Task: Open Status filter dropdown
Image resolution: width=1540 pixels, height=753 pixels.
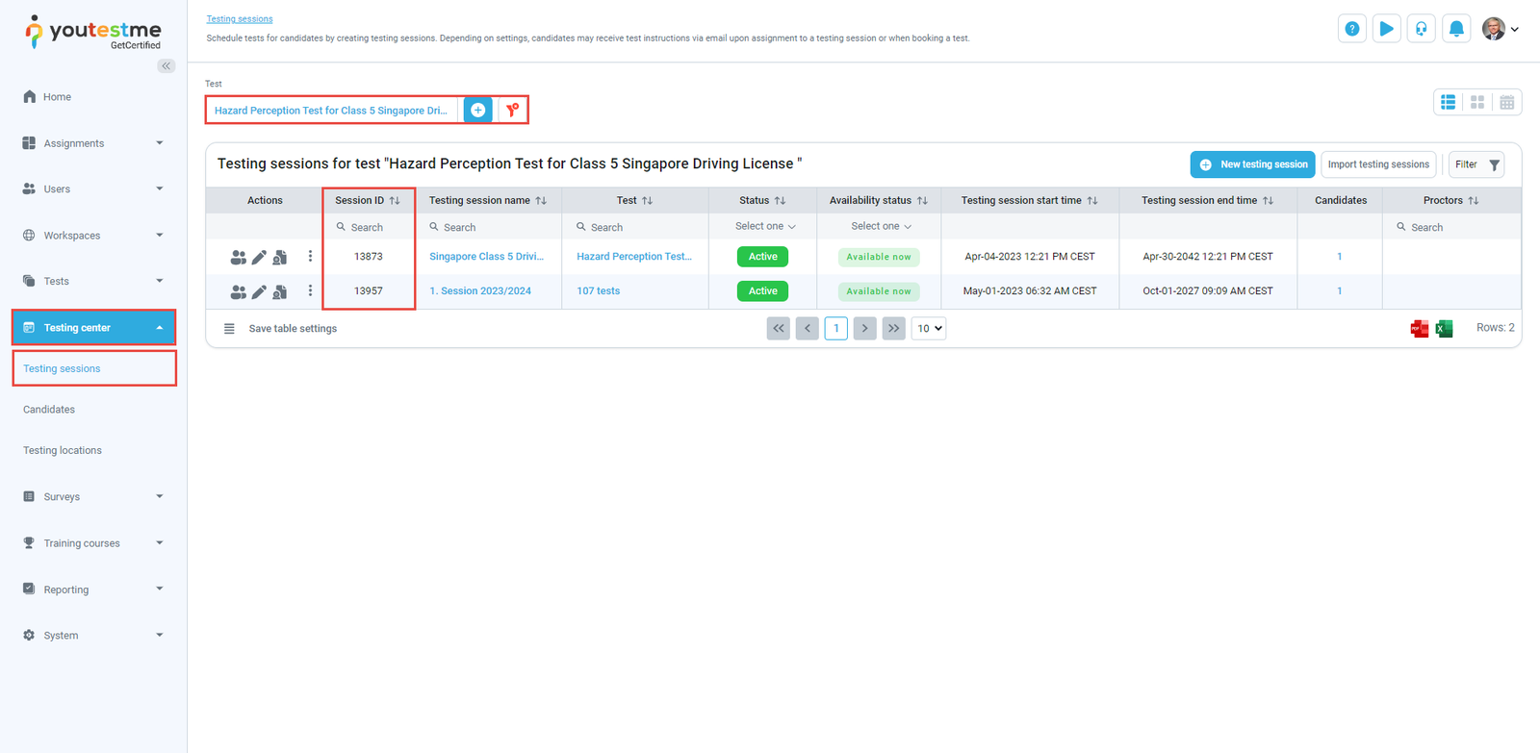Action: (x=764, y=227)
